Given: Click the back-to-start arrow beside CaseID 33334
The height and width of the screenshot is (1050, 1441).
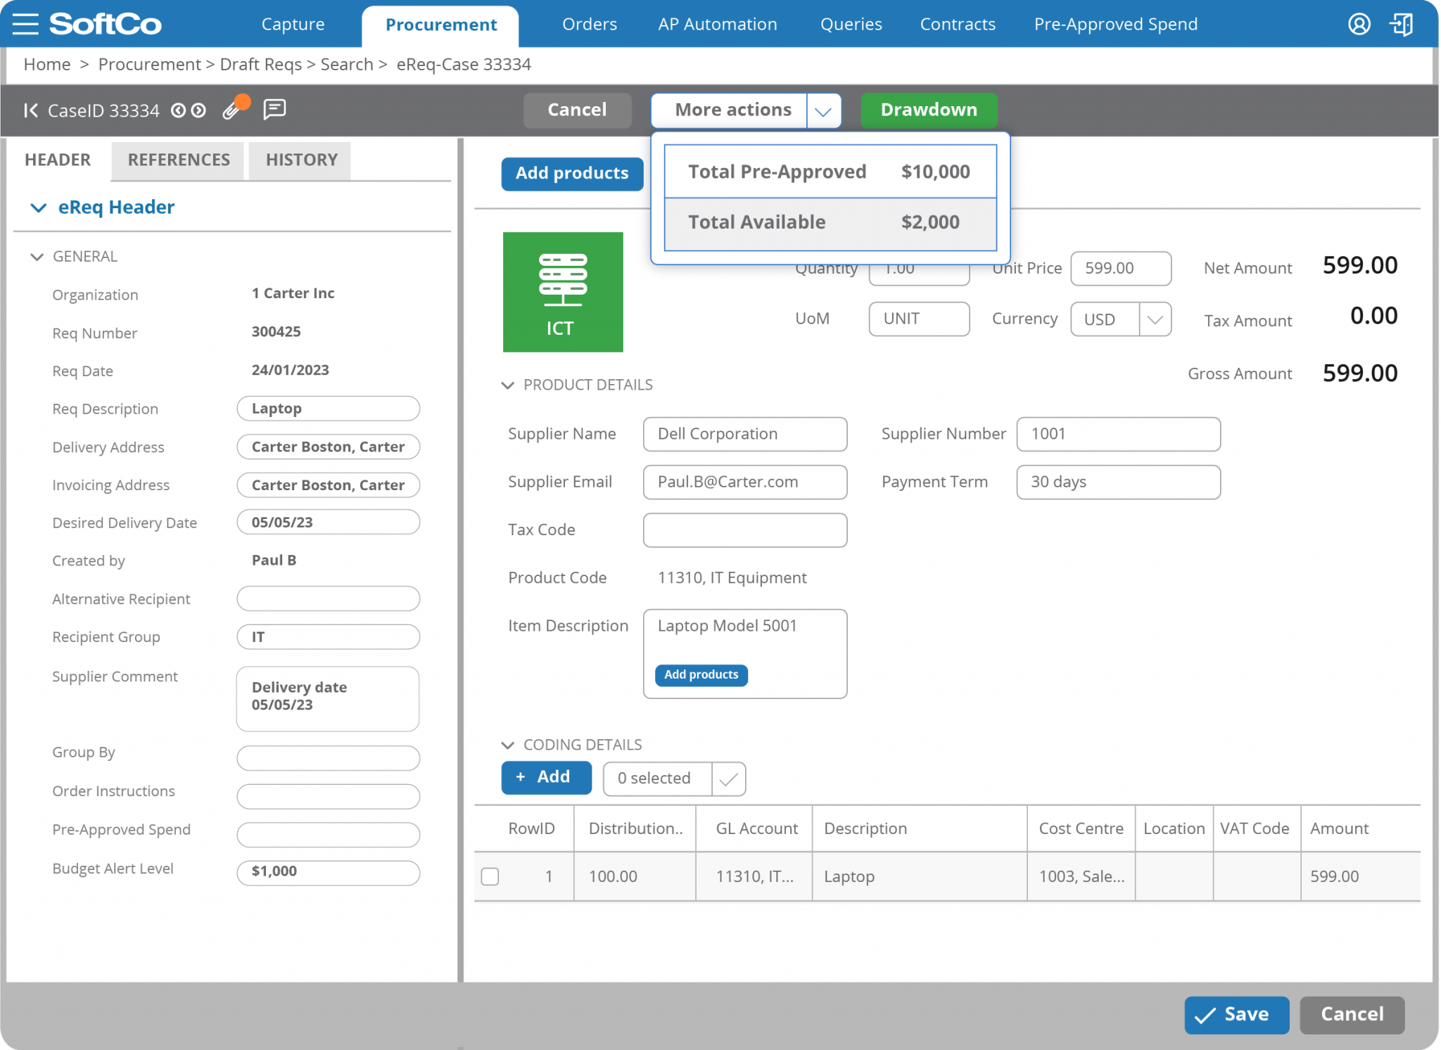Looking at the screenshot, I should [30, 110].
